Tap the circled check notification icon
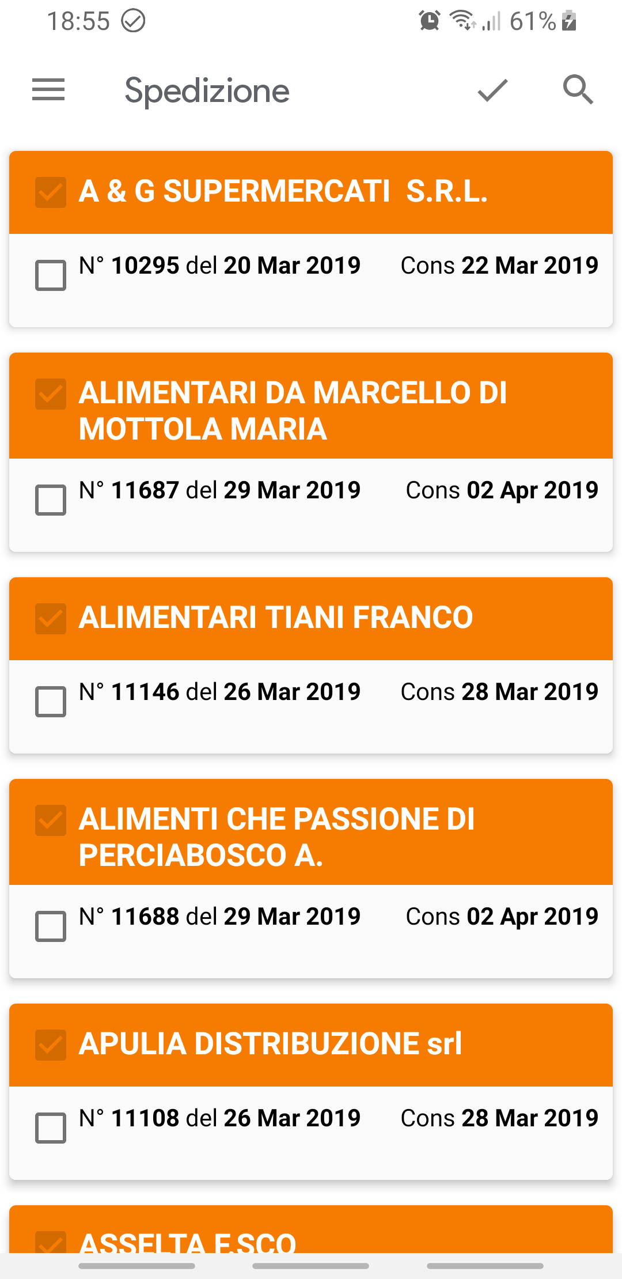 133,21
